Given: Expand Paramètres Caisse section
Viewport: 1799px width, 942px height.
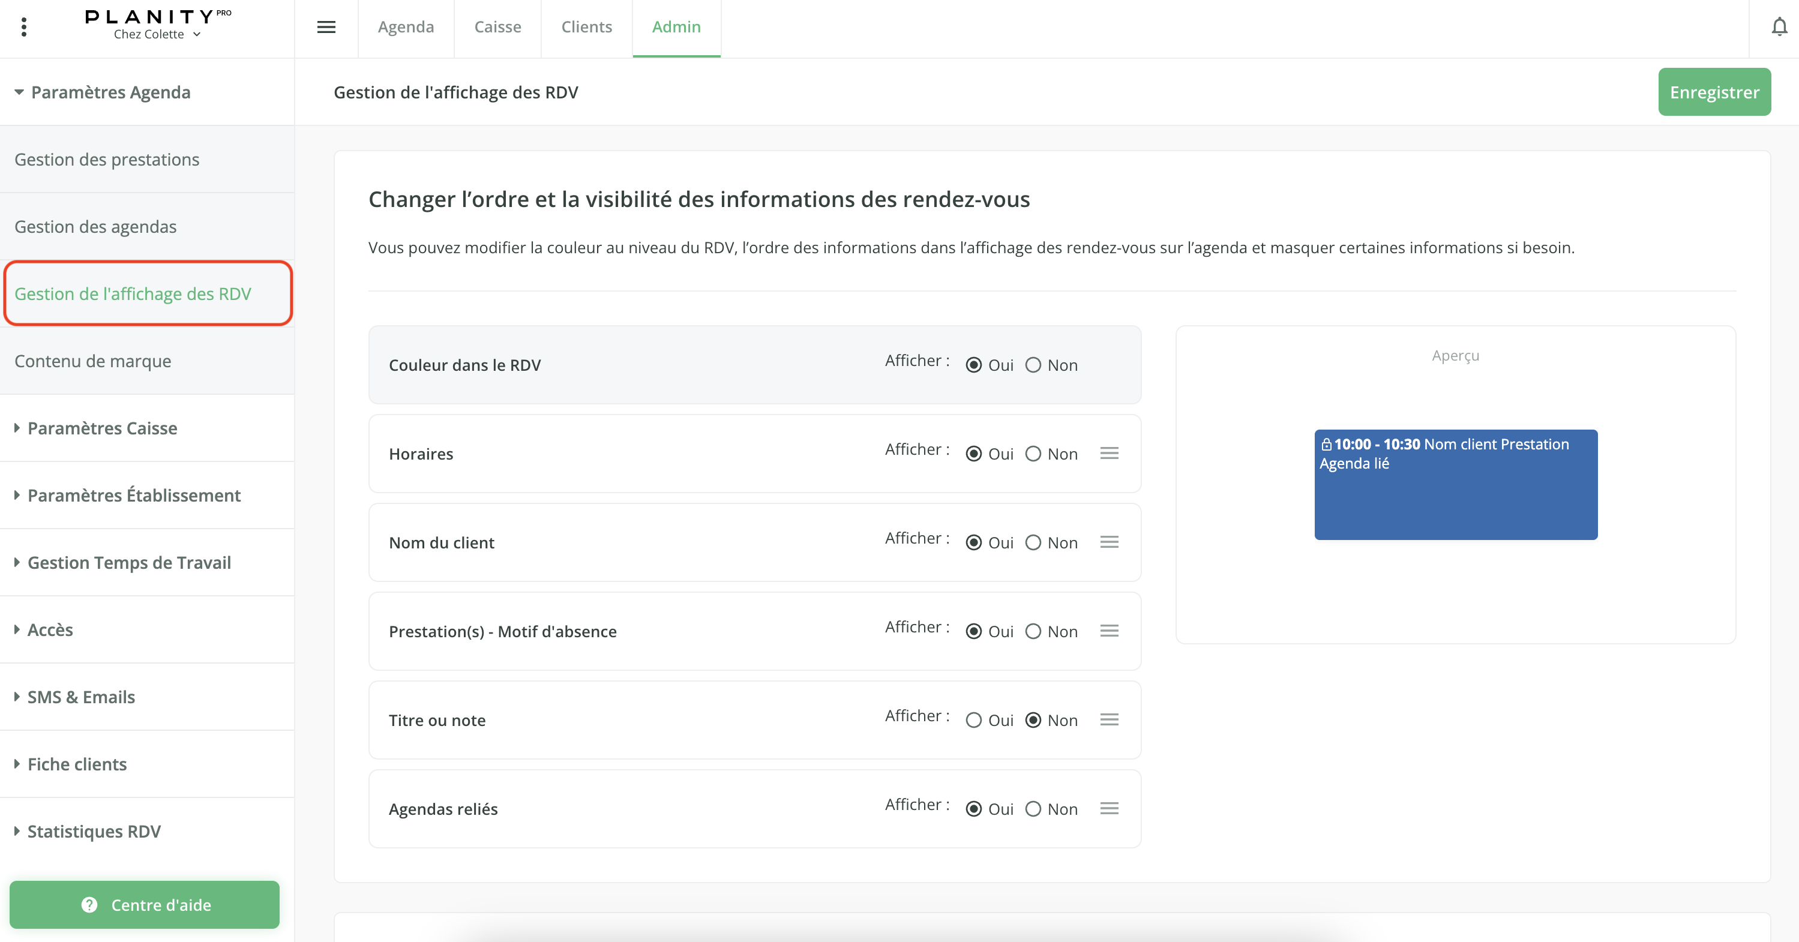Looking at the screenshot, I should point(102,428).
